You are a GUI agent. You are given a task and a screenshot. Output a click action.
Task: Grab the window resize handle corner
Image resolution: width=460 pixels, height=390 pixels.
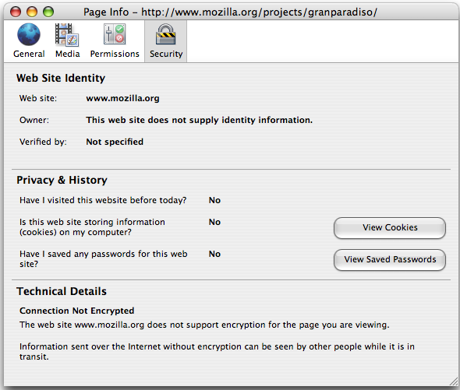[x=454, y=381]
